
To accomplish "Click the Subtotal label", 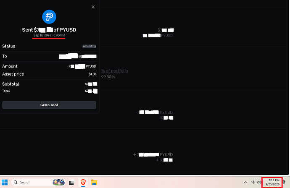I will [11, 84].
